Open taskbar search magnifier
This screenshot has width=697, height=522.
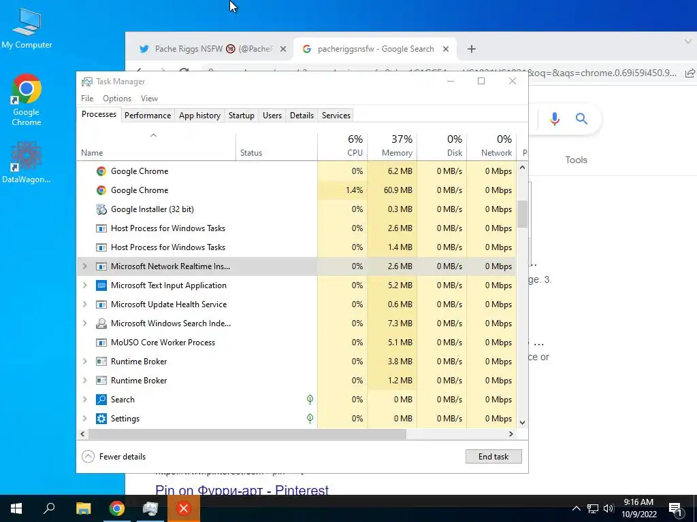(x=49, y=508)
